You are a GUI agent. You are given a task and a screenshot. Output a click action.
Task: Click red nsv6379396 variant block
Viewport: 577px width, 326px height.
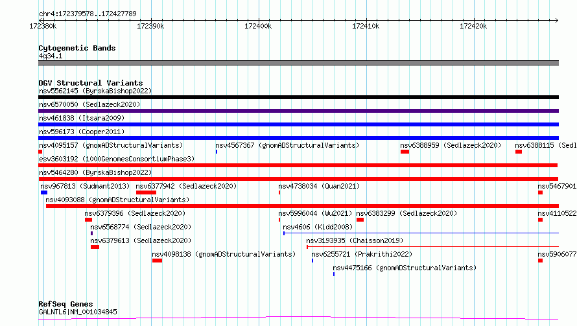[x=88, y=220]
